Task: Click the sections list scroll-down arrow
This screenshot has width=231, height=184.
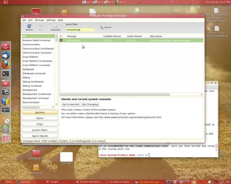Action: 56,104
